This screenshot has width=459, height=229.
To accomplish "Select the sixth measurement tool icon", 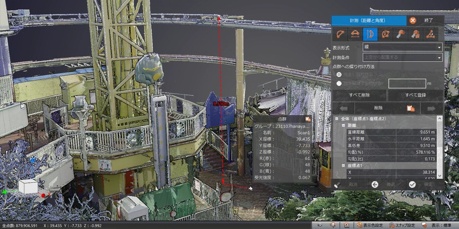I will [416, 34].
